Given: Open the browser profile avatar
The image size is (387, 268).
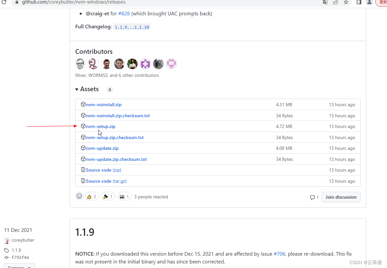Looking at the screenshot, I should [369, 2].
